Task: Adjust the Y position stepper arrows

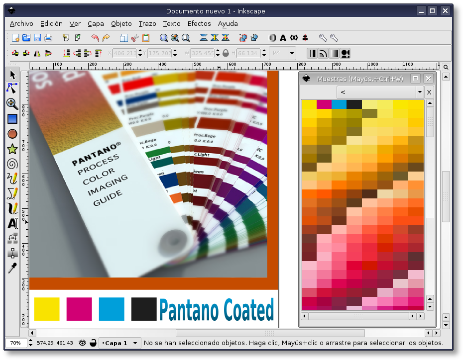Action: (175, 53)
